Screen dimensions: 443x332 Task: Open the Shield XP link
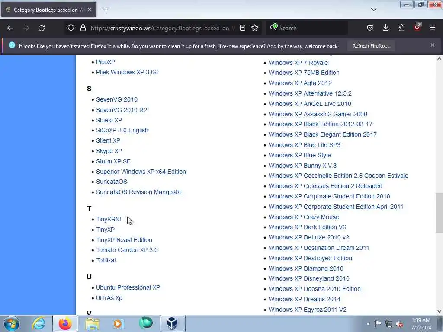[109, 120]
